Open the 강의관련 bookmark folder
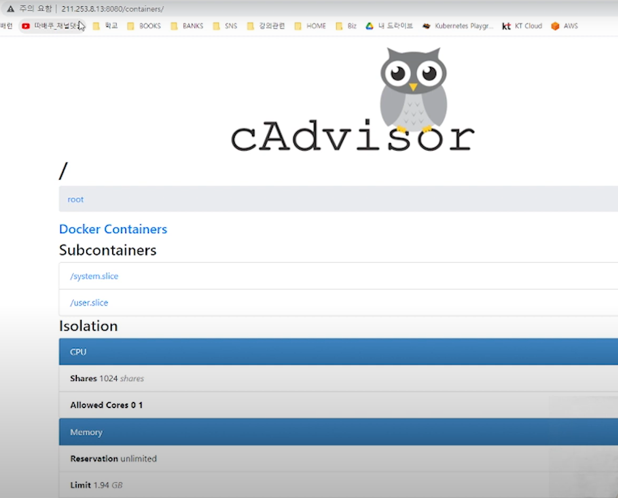The image size is (618, 498). (x=266, y=26)
